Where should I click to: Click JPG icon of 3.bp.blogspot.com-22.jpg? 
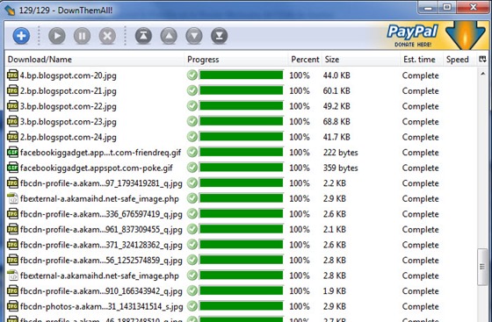pos(12,106)
